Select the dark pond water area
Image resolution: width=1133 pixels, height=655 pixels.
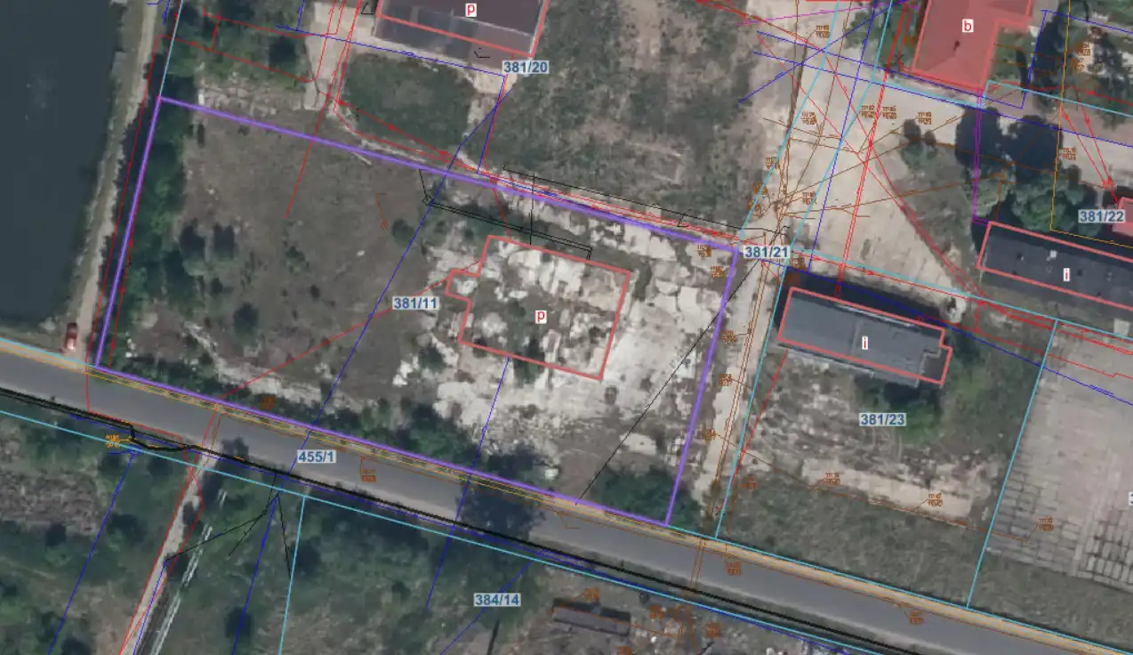tap(49, 151)
